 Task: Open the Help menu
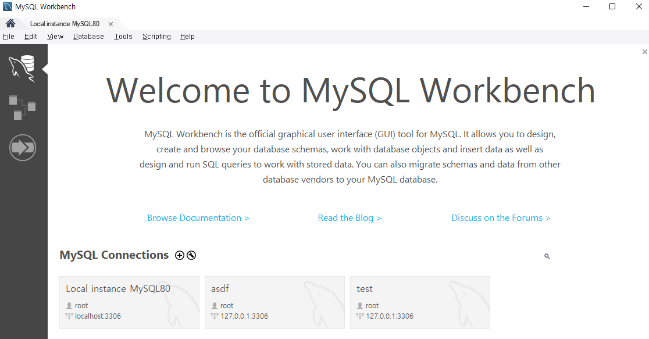(x=187, y=37)
